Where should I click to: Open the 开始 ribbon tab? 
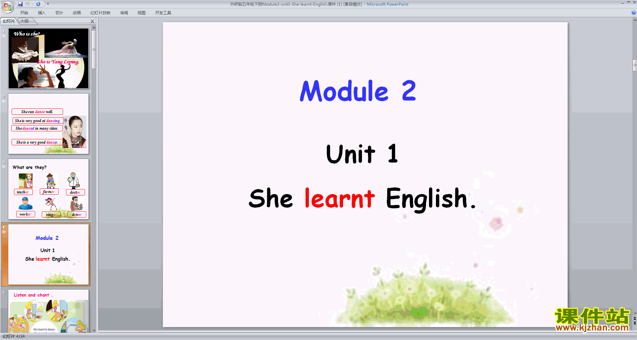click(24, 13)
